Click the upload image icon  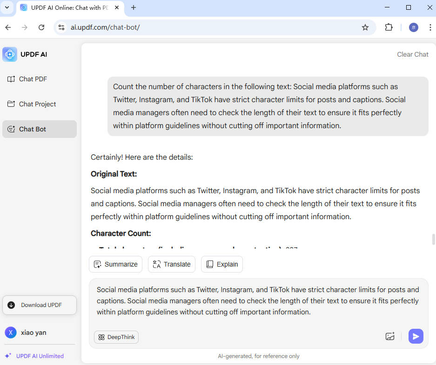coord(390,336)
